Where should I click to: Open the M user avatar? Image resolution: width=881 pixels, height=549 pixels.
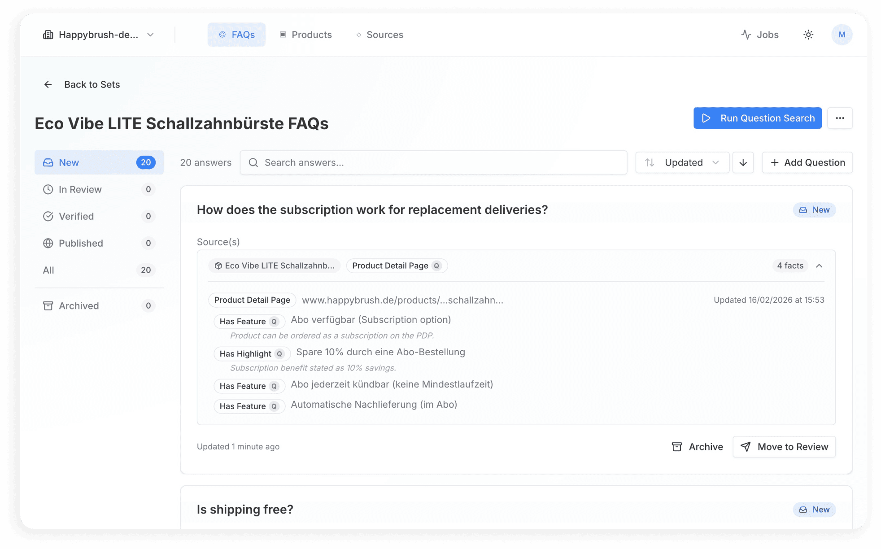[x=842, y=35]
